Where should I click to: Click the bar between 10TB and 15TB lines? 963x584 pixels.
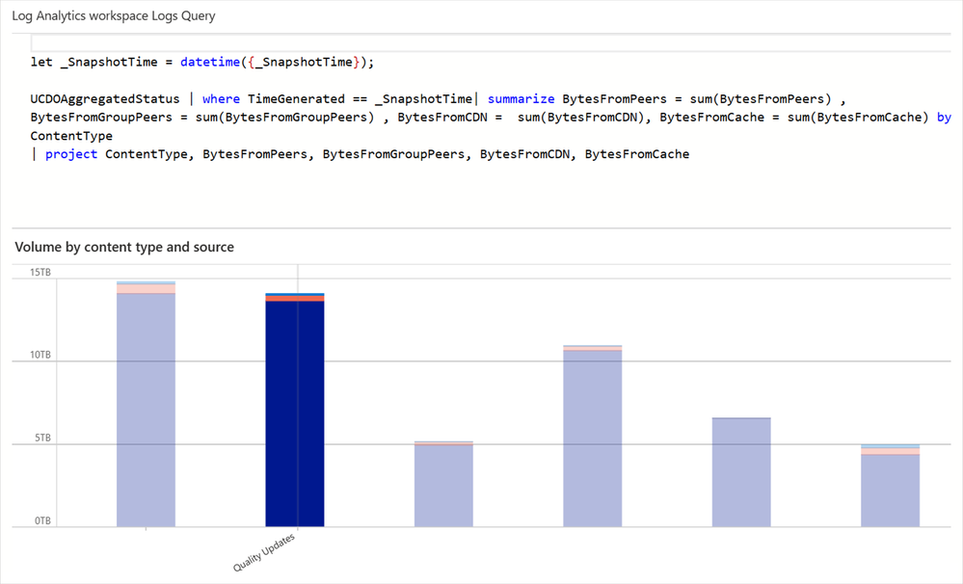(x=593, y=436)
